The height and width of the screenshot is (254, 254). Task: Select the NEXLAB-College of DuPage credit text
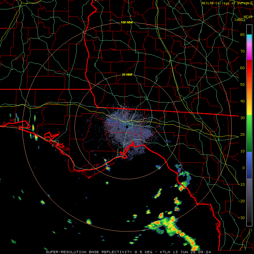point(227,3)
